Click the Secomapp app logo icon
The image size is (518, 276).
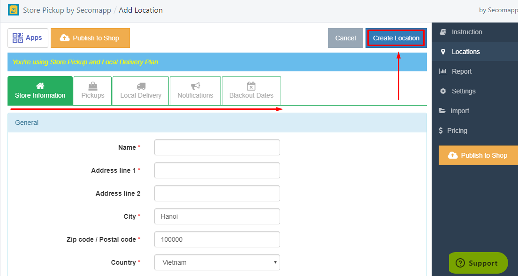[14, 10]
